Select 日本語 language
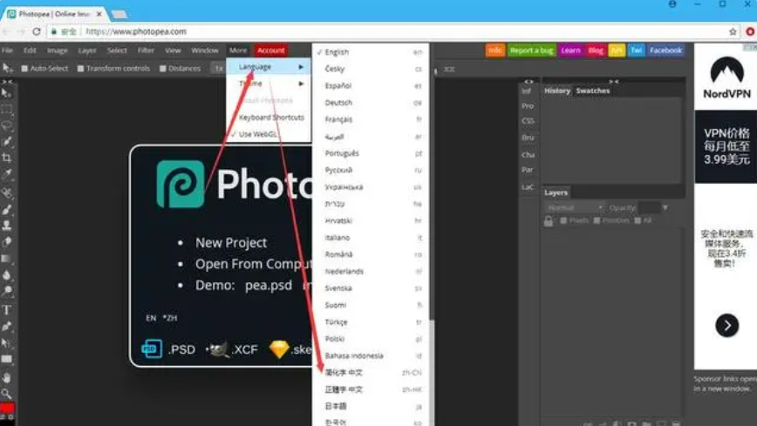 click(372, 406)
